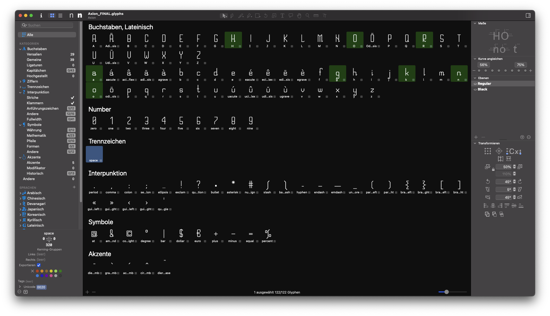The image size is (550, 316).
Task: Open font info via the i icon
Action: coord(41,15)
